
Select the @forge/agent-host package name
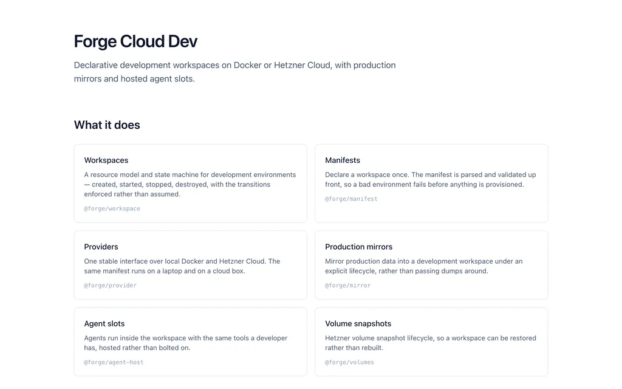[114, 362]
